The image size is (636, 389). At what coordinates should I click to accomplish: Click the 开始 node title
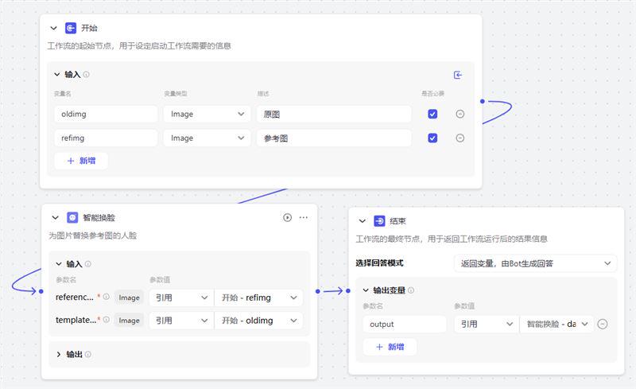click(x=89, y=28)
